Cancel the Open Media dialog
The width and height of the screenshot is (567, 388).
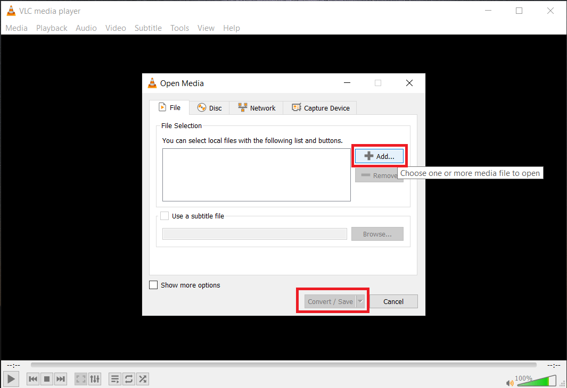pyautogui.click(x=393, y=301)
